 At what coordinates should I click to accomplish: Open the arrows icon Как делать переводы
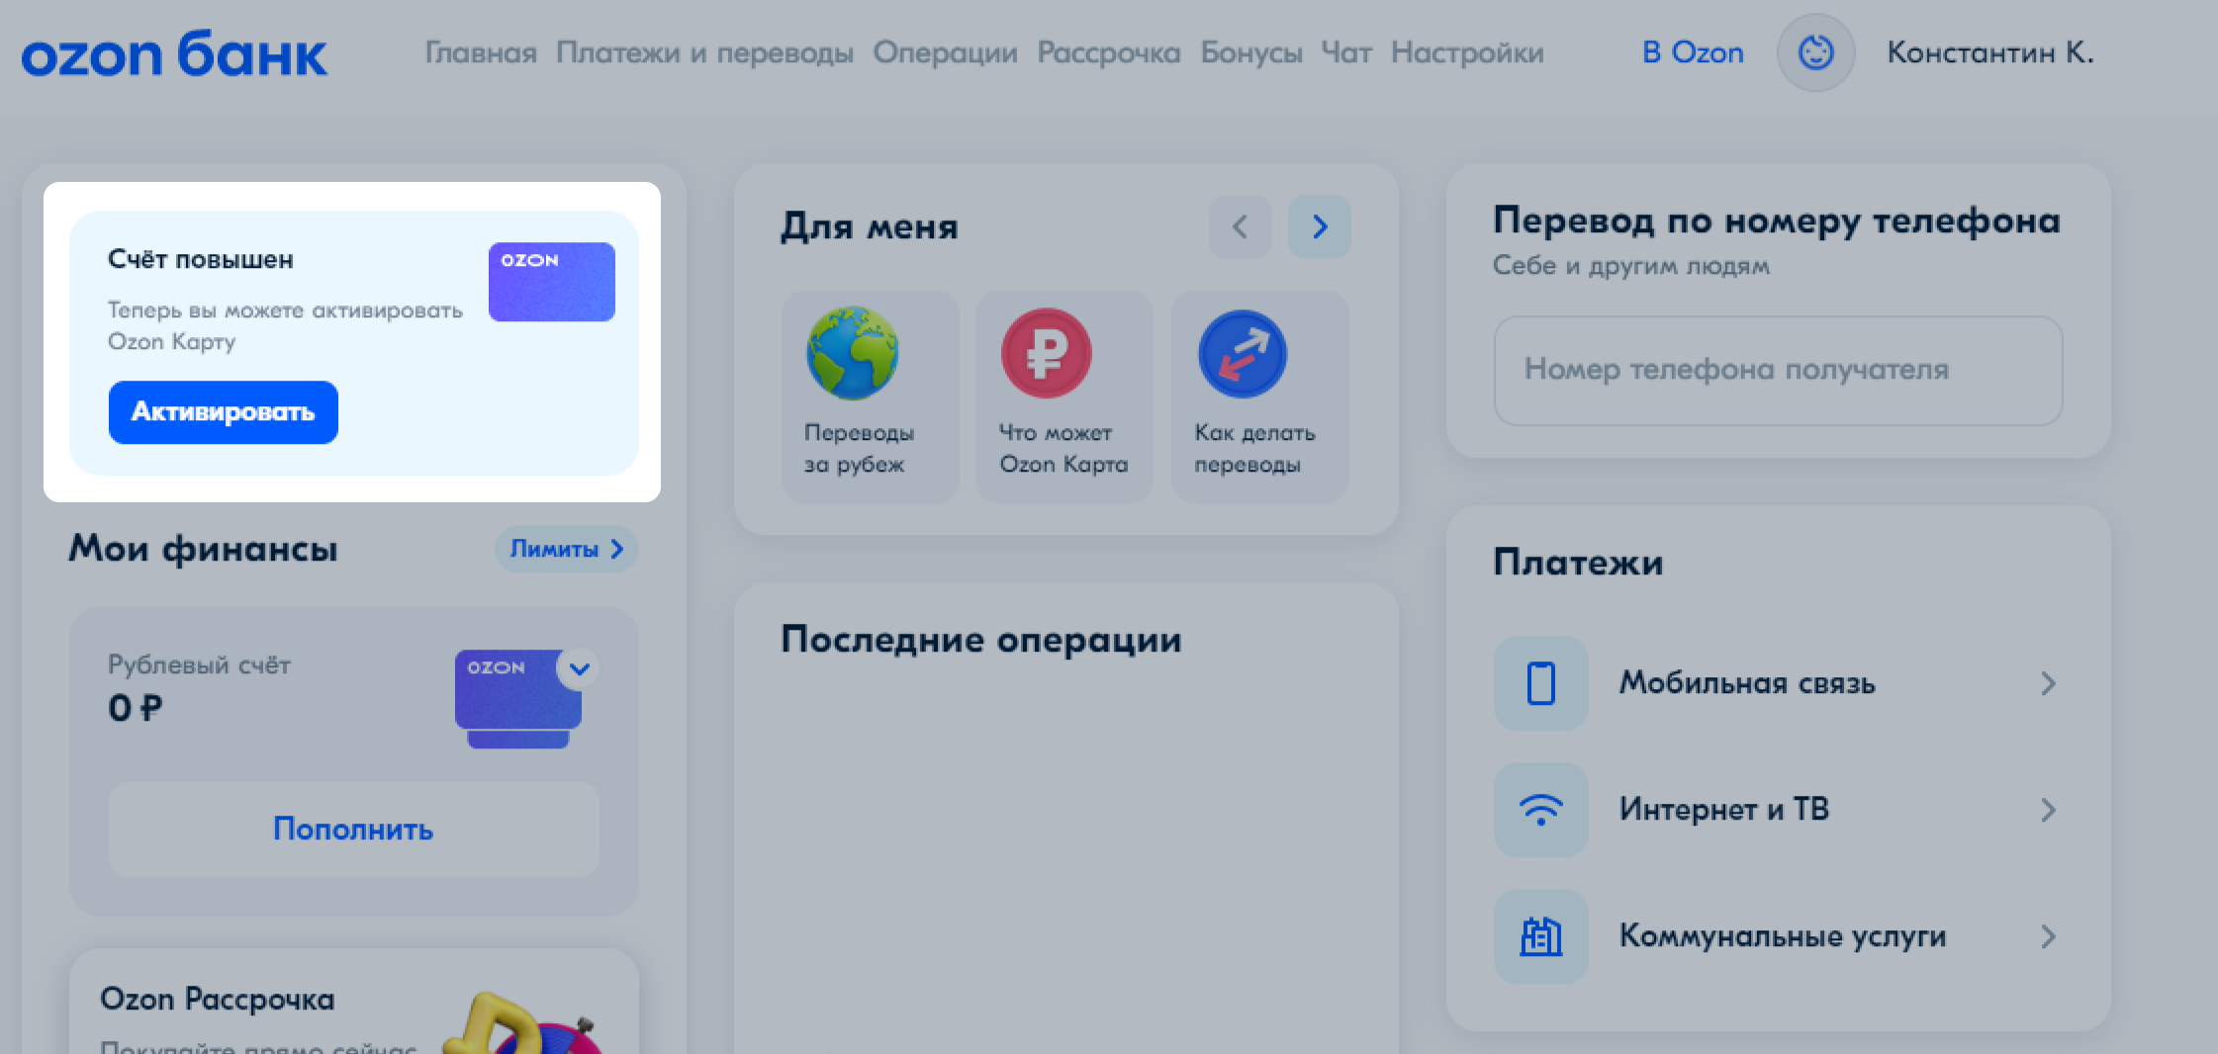[x=1243, y=353]
